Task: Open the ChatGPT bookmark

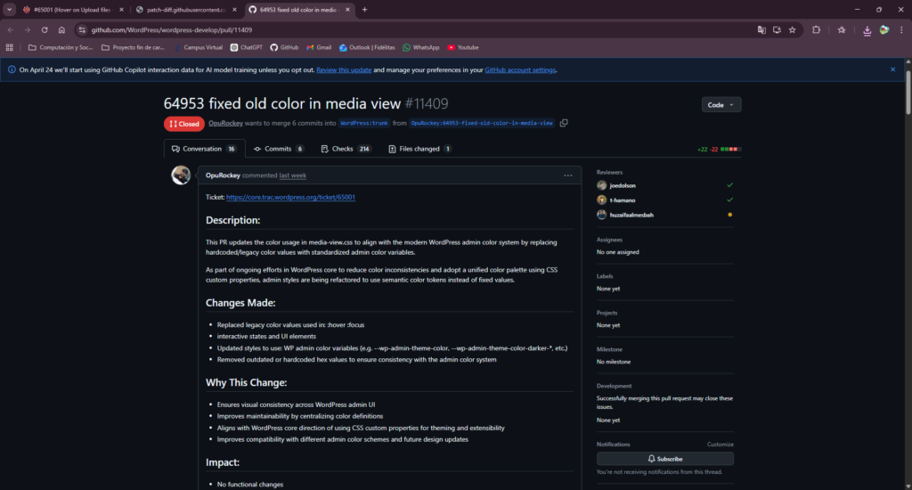Action: click(247, 48)
